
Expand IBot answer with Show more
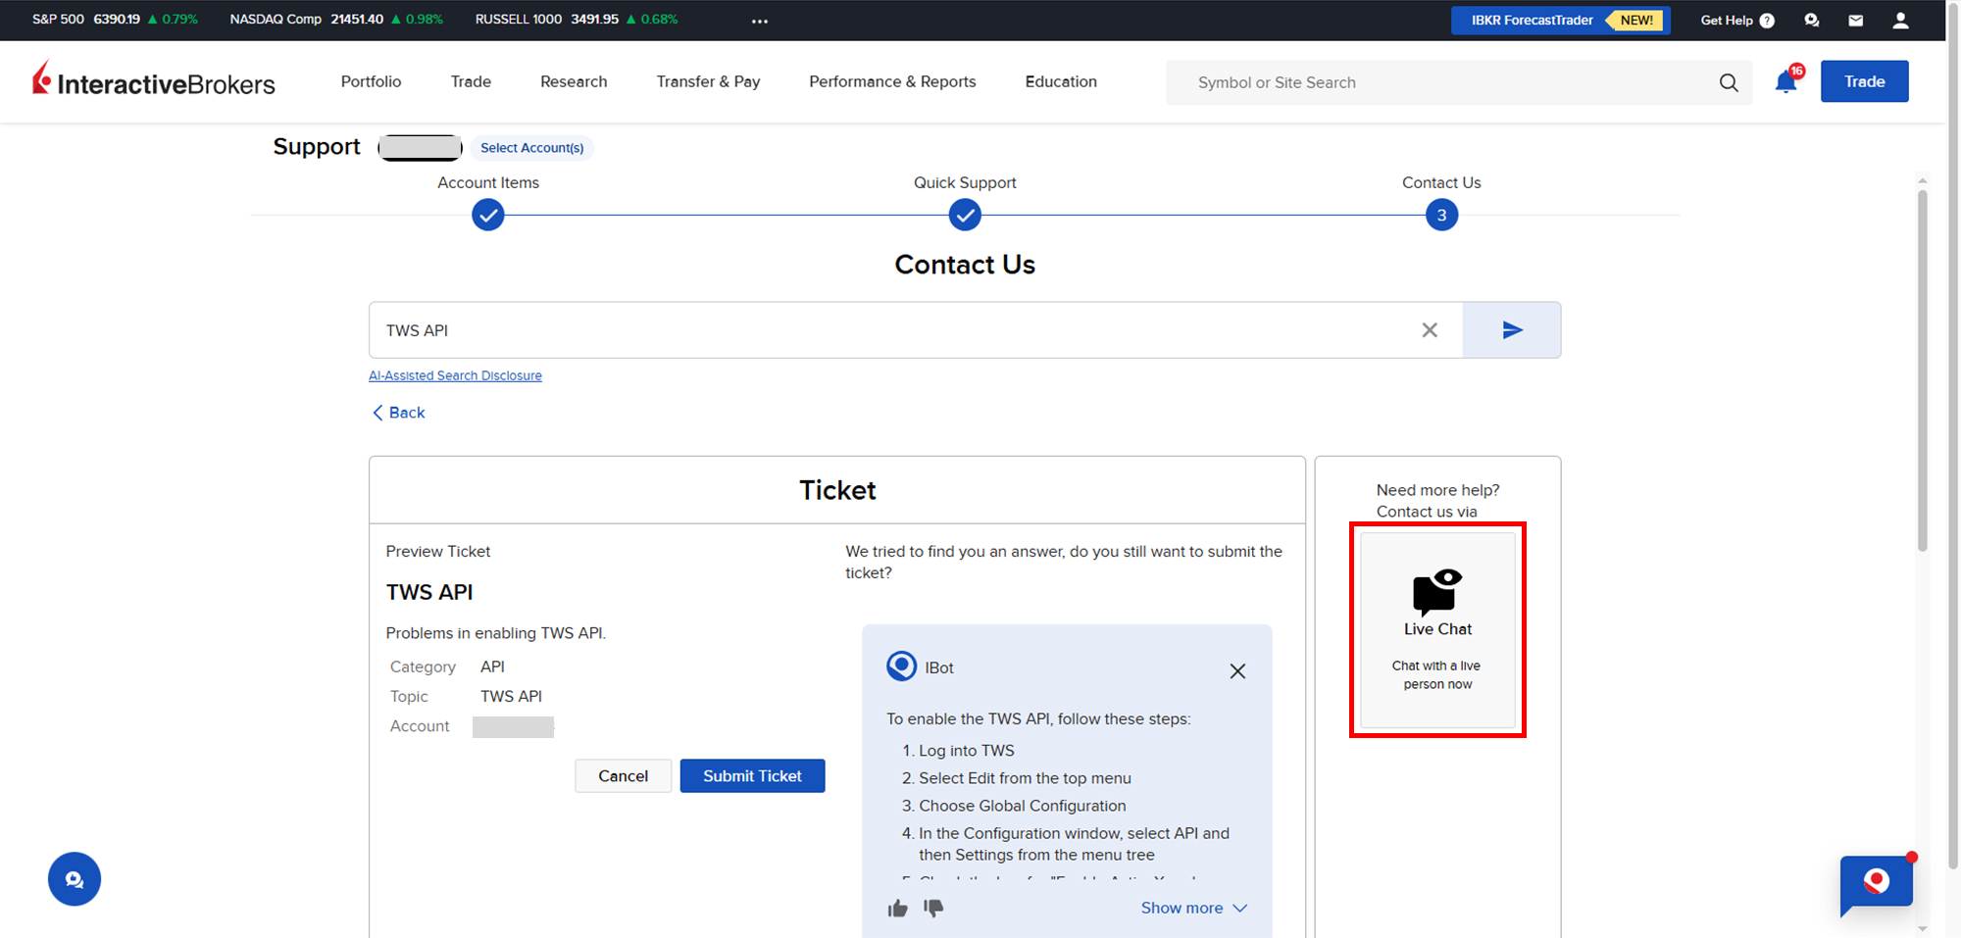point(1193,909)
